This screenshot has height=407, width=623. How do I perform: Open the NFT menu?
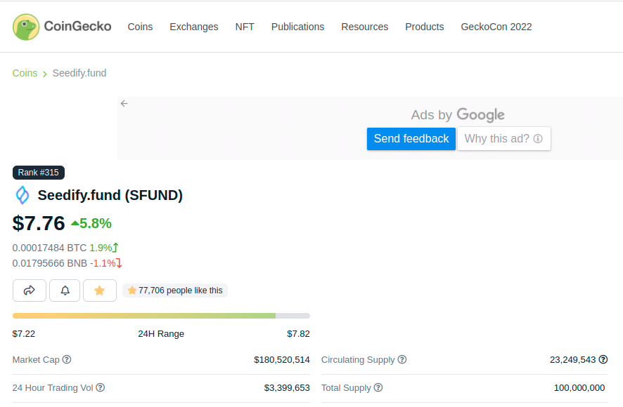click(x=245, y=27)
